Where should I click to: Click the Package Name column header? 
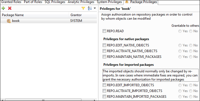(x=35, y=15)
